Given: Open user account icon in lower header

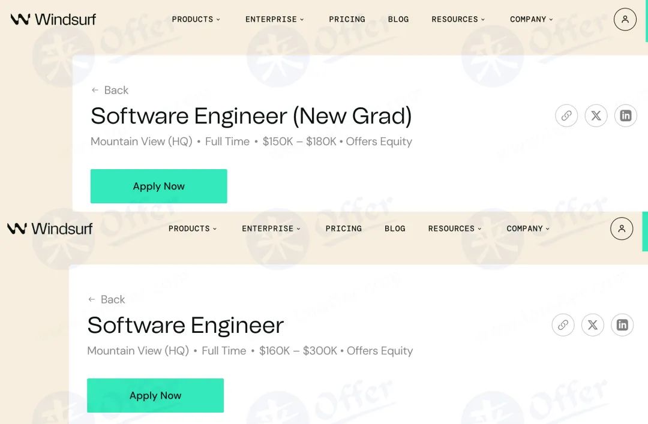Looking at the screenshot, I should [x=622, y=228].
